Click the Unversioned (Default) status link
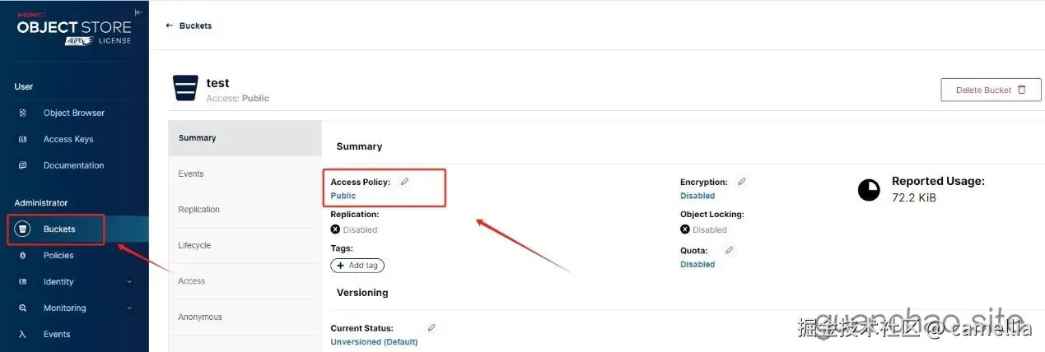 374,341
